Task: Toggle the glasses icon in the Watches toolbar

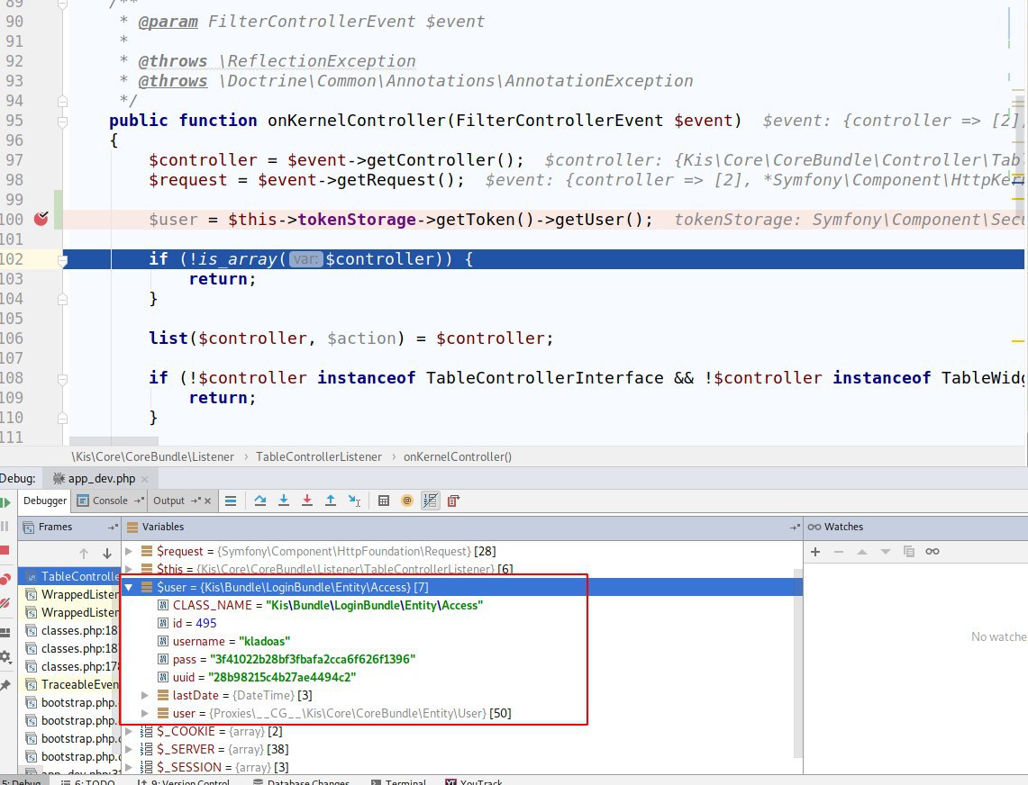Action: pos(932,552)
